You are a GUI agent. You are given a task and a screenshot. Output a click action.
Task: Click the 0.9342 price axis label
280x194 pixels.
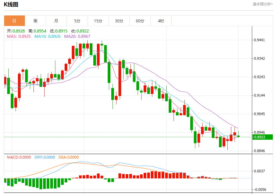[259, 58]
